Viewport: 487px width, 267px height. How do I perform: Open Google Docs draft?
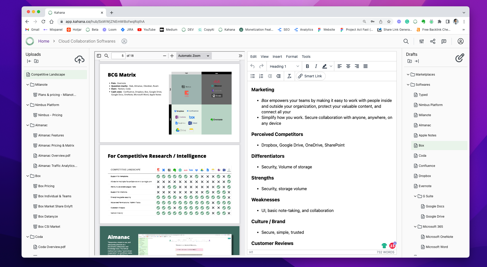435,206
